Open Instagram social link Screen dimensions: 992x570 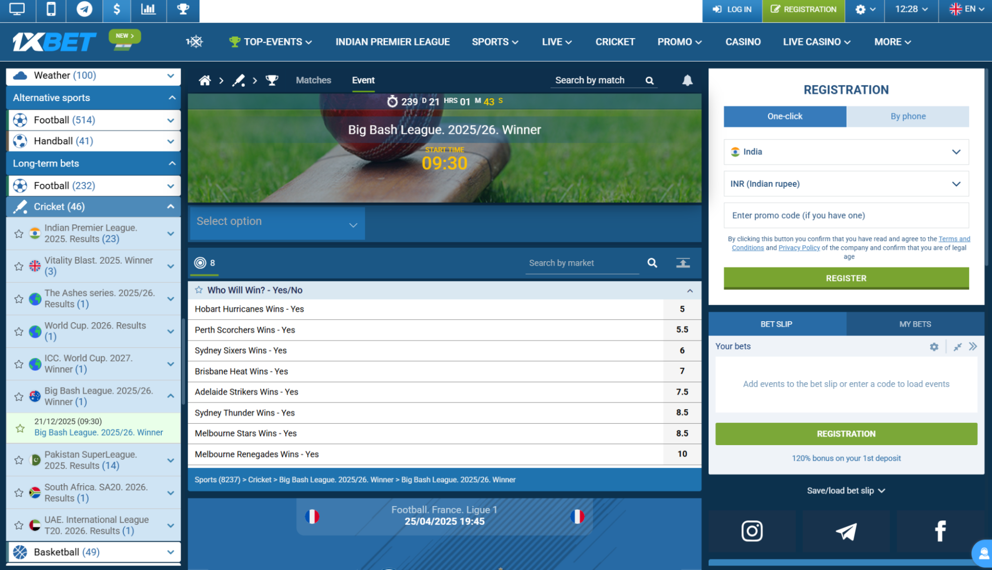pos(752,531)
